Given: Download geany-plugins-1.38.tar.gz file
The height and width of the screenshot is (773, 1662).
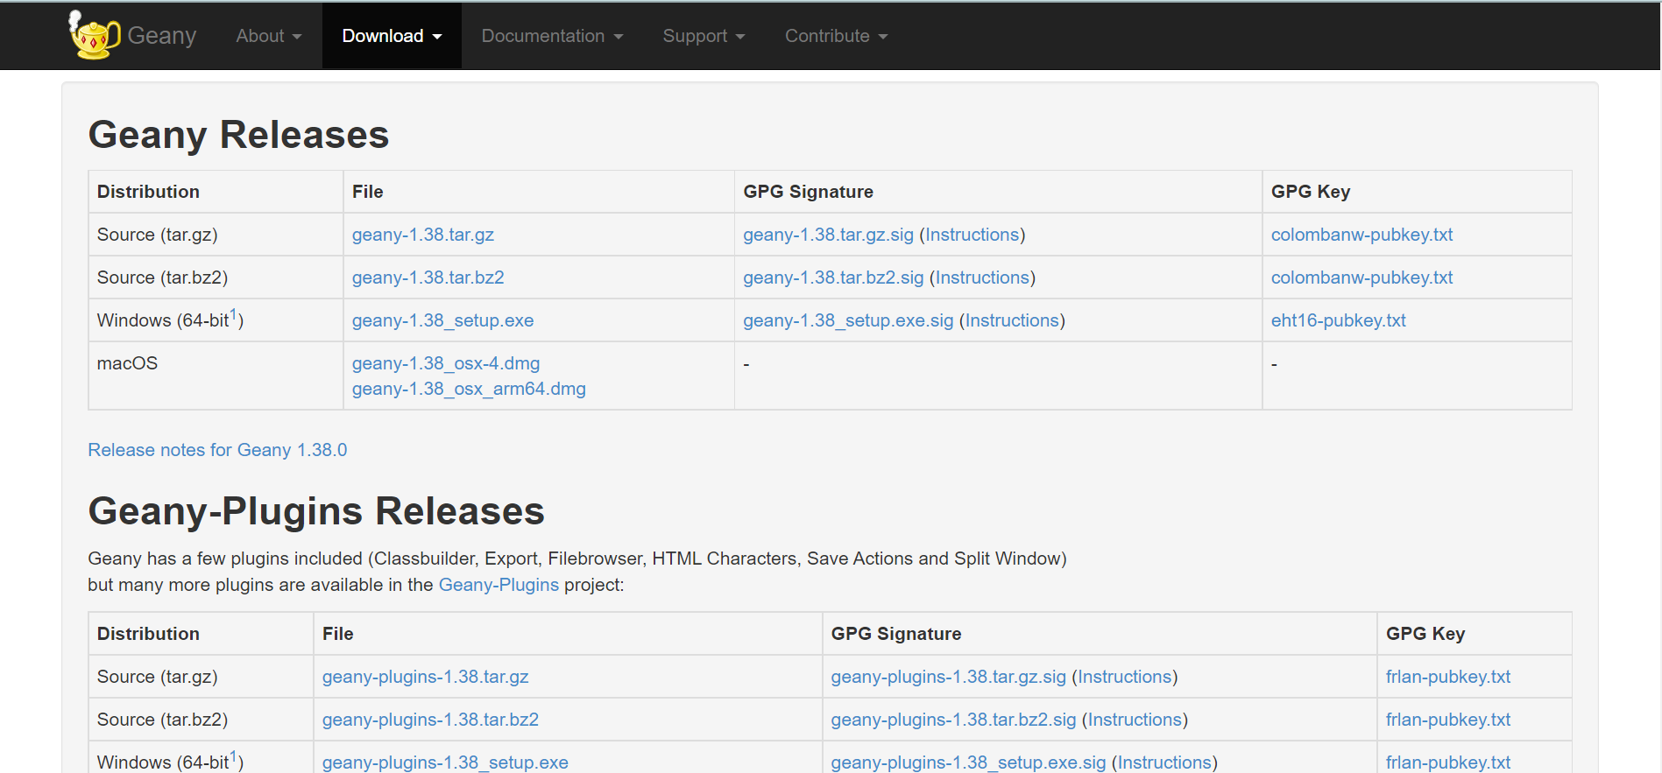Looking at the screenshot, I should pyautogui.click(x=425, y=677).
